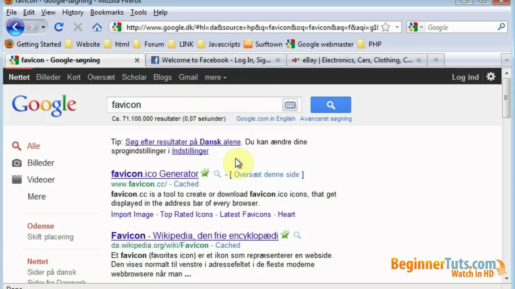The height and width of the screenshot is (289, 515).
Task: Click 'Oversæt denne side' for favicon.ico Generator
Action: 267,174
